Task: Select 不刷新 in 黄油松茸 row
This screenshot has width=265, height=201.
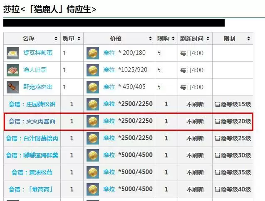Action: (x=195, y=172)
